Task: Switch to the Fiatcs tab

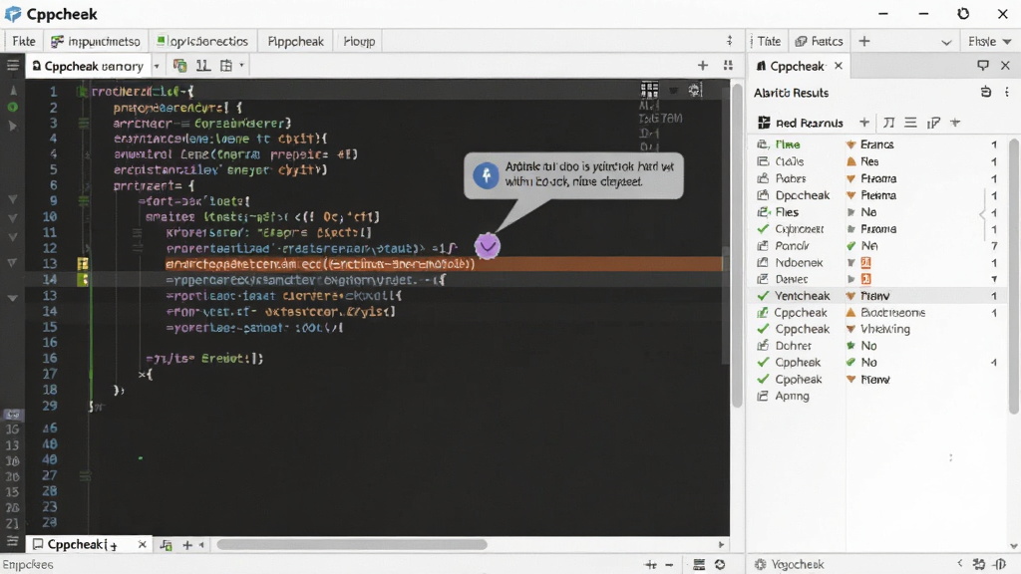Action: point(820,41)
